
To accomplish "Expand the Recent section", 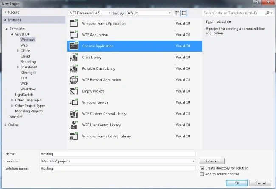I will tap(5, 12).
